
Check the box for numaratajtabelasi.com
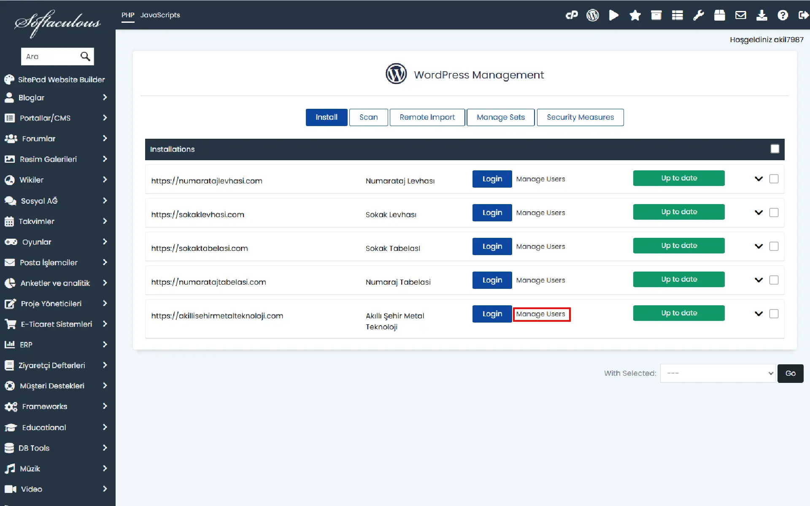point(774,280)
